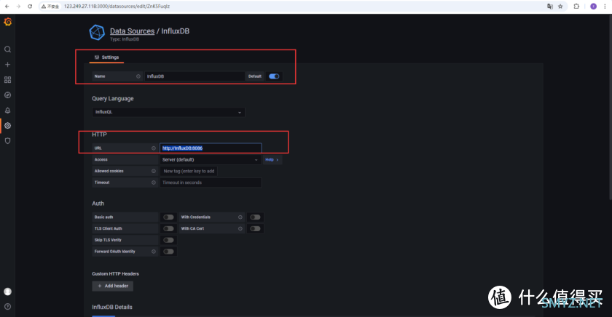
Task: Click the Auth section heading
Action: pyautogui.click(x=98, y=204)
